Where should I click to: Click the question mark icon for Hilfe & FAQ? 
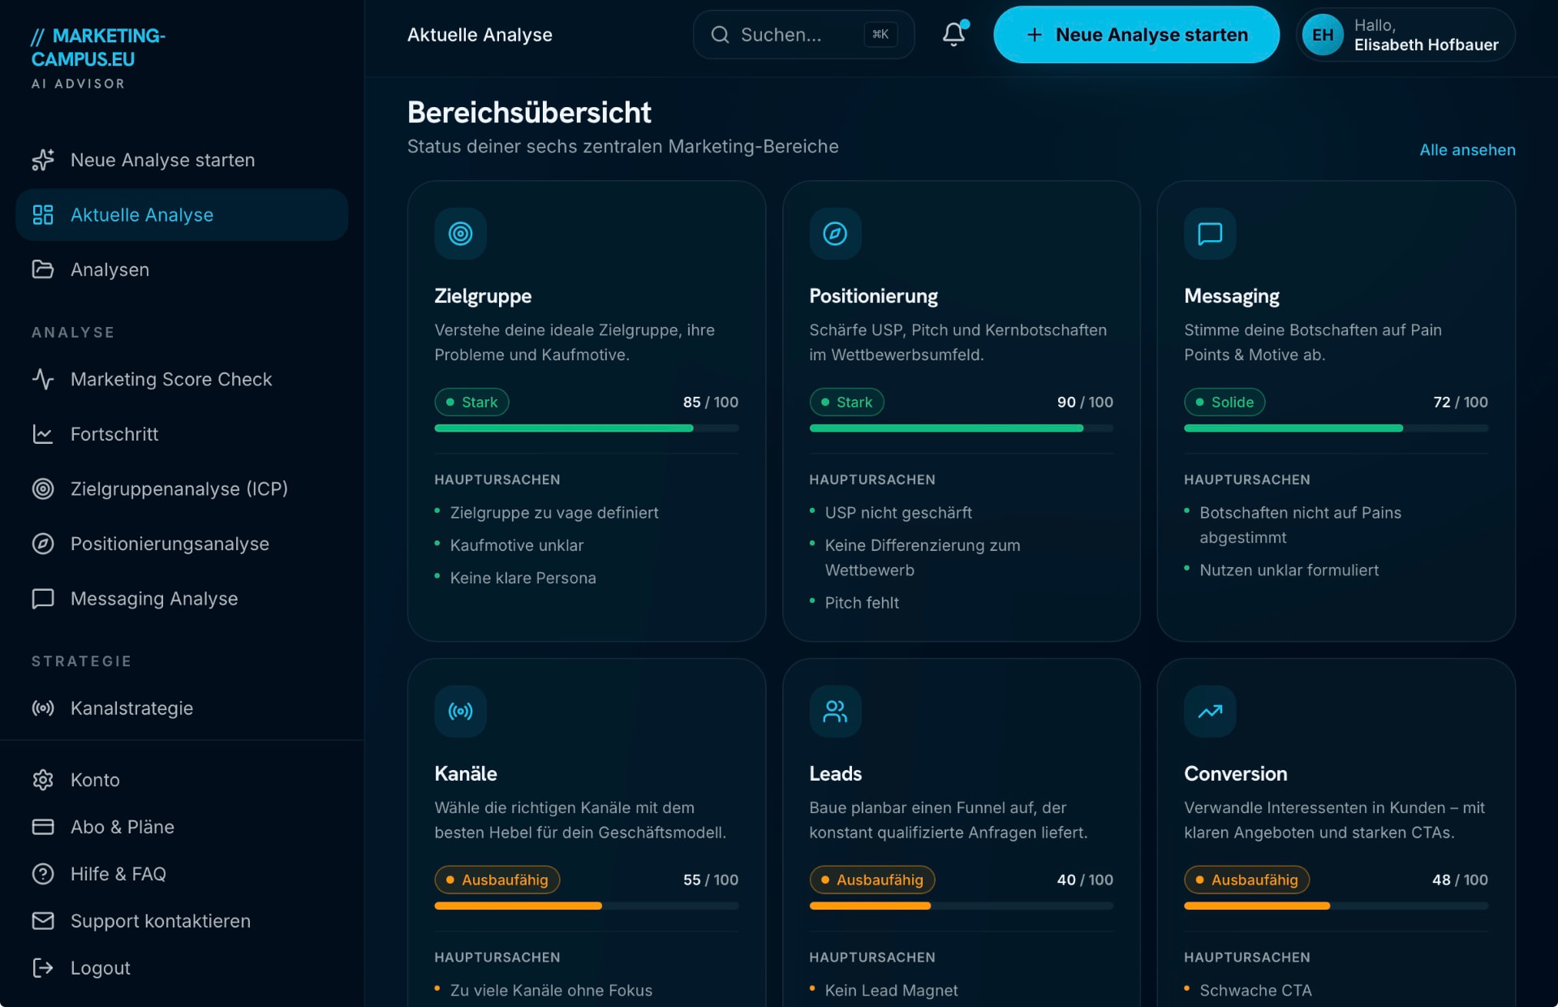coord(43,874)
